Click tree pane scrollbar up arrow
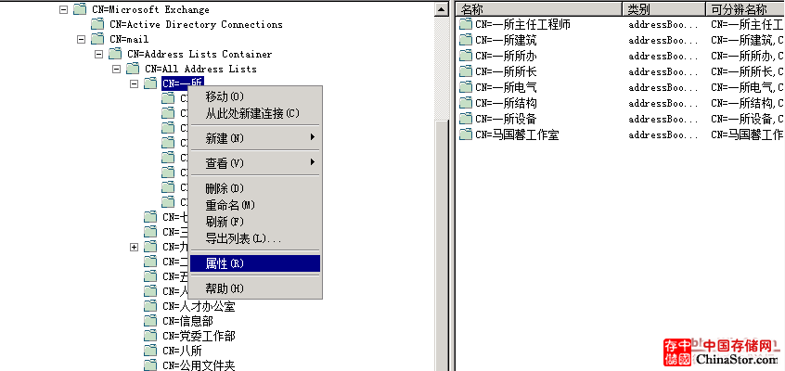 tap(442, 9)
